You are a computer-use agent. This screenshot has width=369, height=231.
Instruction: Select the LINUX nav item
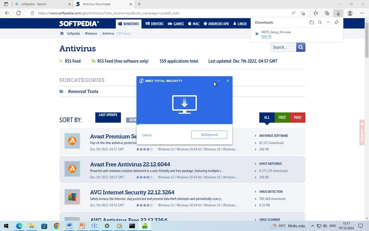[x=240, y=24]
